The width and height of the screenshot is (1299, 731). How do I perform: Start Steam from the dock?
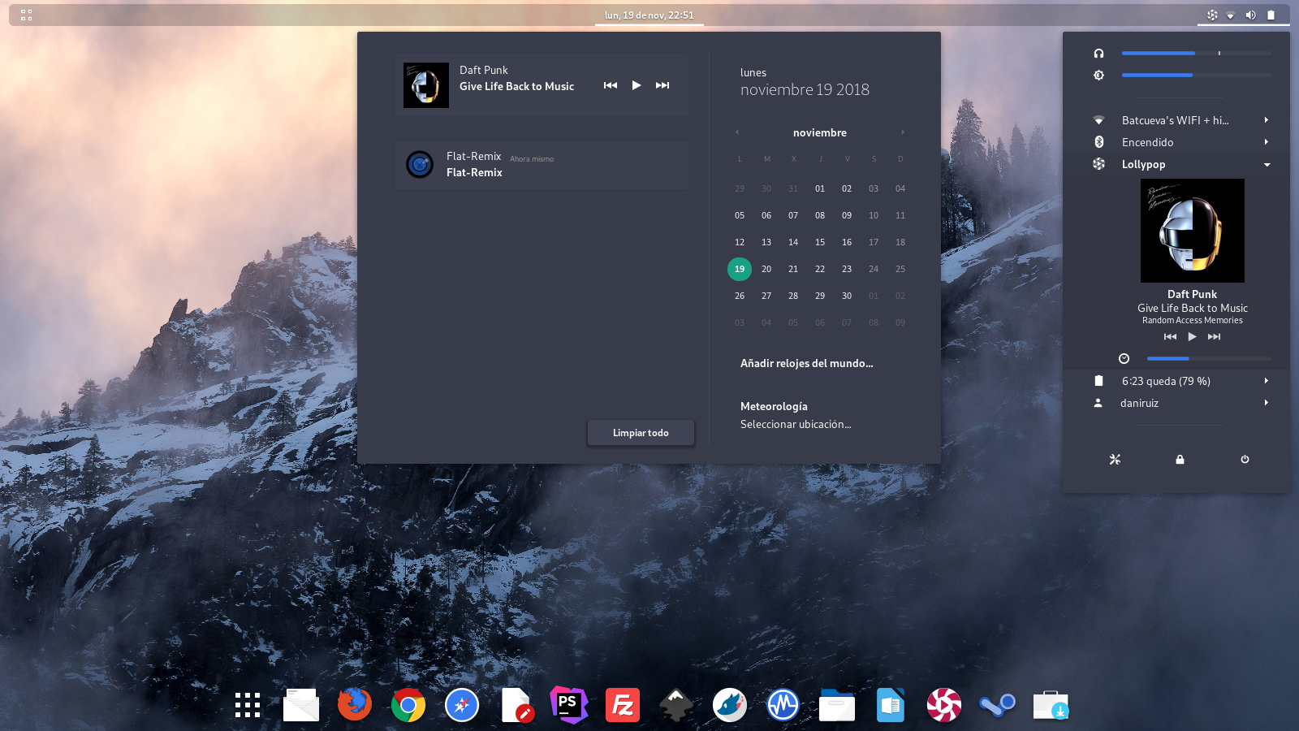click(997, 705)
